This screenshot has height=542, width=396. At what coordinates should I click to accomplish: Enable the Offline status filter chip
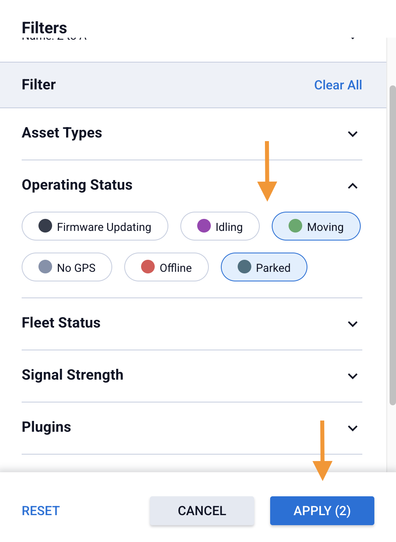pyautogui.click(x=166, y=267)
